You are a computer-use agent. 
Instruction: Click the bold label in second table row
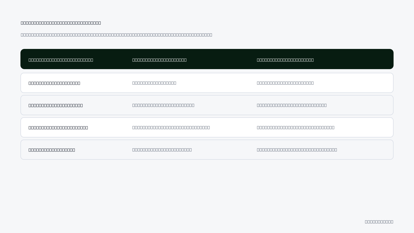(56, 105)
